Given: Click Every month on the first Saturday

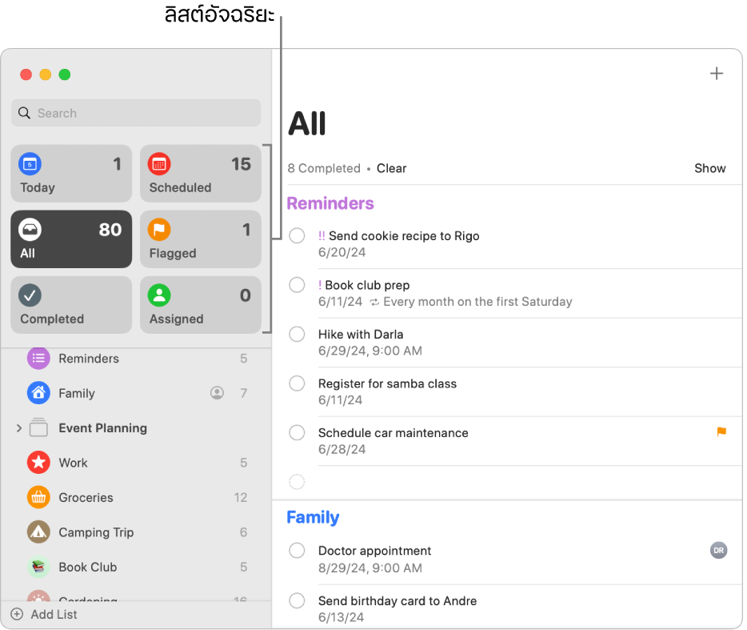Looking at the screenshot, I should [477, 302].
